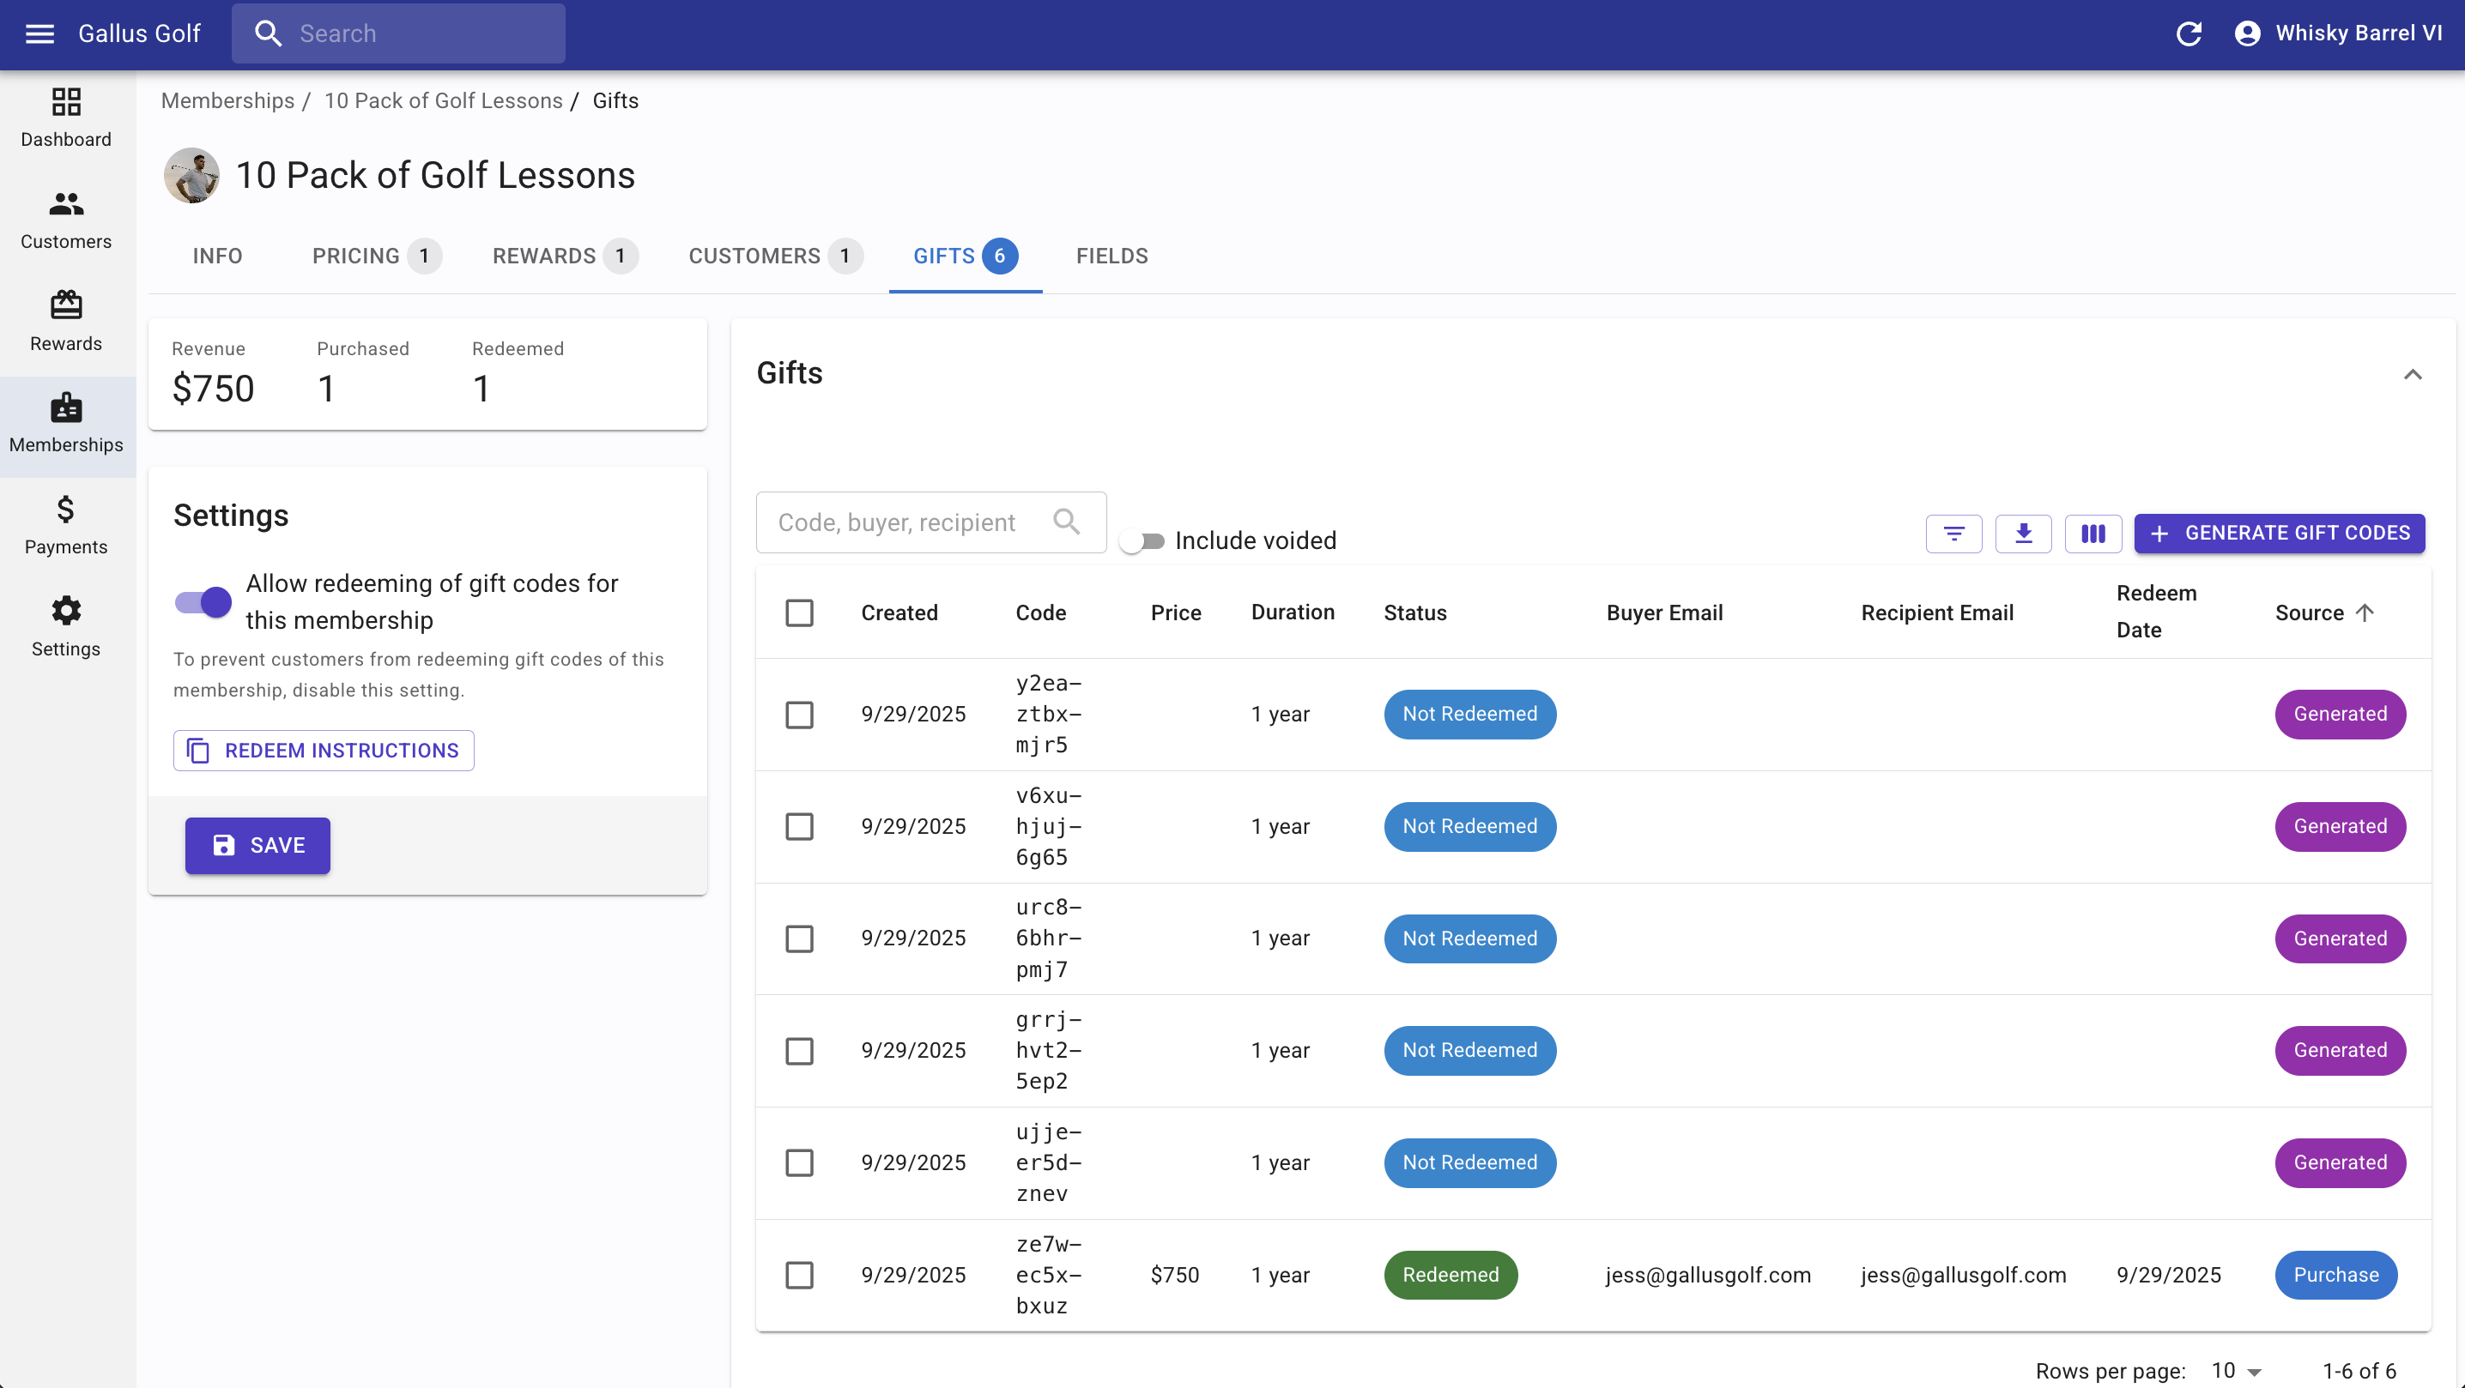Switch to the PRICING tab
The image size is (2465, 1388).
(356, 256)
